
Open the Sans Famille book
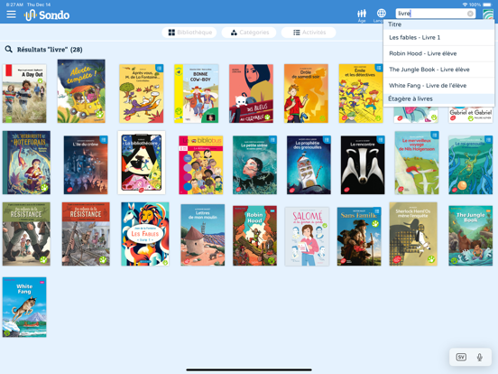coord(359,237)
